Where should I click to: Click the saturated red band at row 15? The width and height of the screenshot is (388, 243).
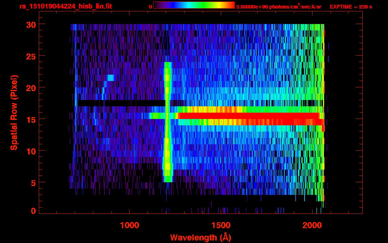(x=250, y=116)
